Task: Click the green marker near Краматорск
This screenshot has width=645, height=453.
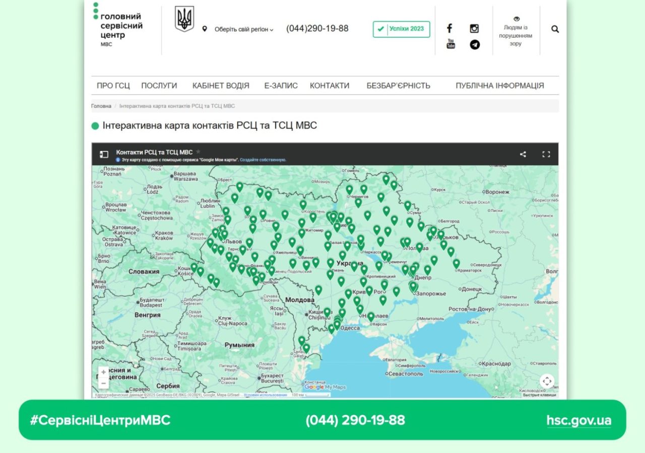Action: (456, 263)
